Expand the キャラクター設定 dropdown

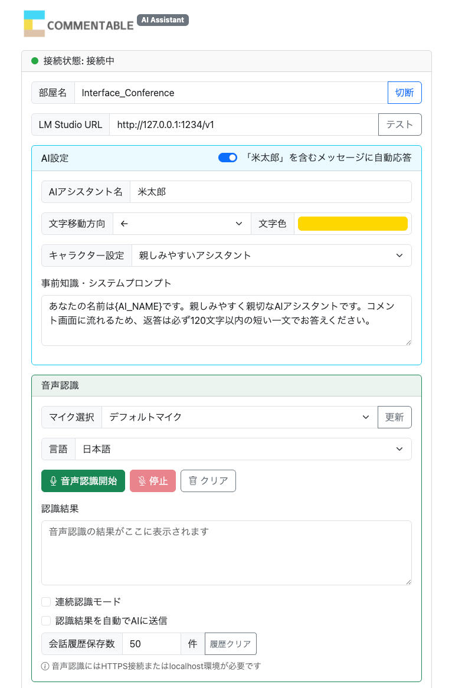pos(271,255)
